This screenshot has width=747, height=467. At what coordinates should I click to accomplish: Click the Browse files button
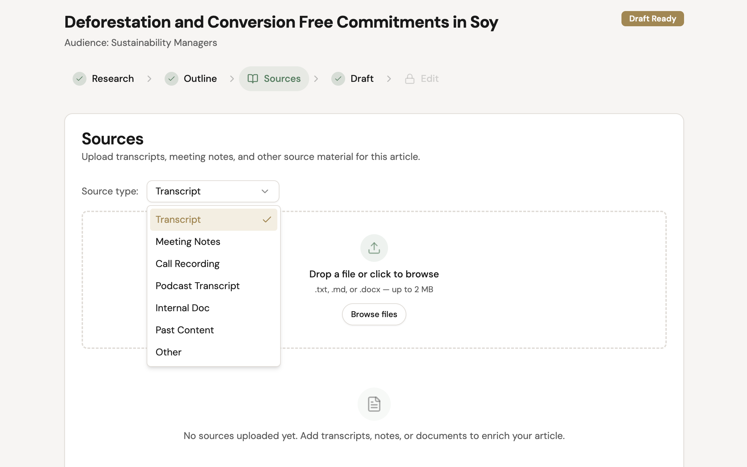(374, 314)
